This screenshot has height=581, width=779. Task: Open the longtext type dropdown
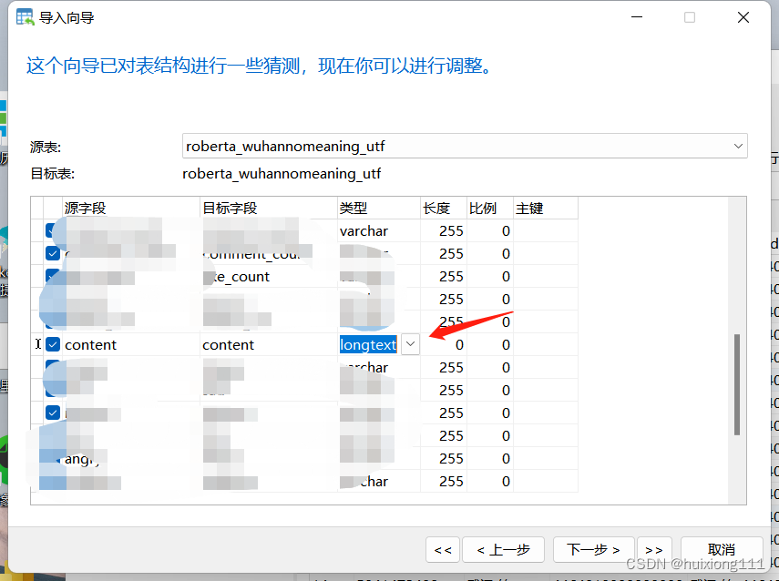click(410, 343)
